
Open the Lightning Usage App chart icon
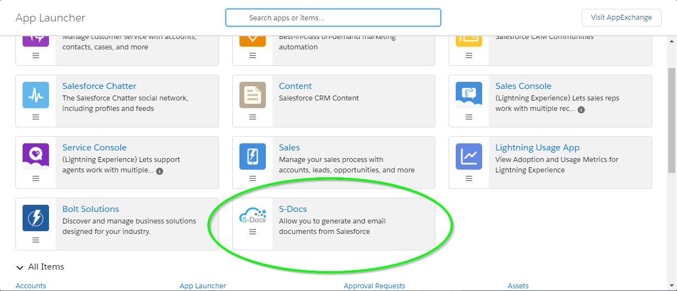(x=469, y=156)
